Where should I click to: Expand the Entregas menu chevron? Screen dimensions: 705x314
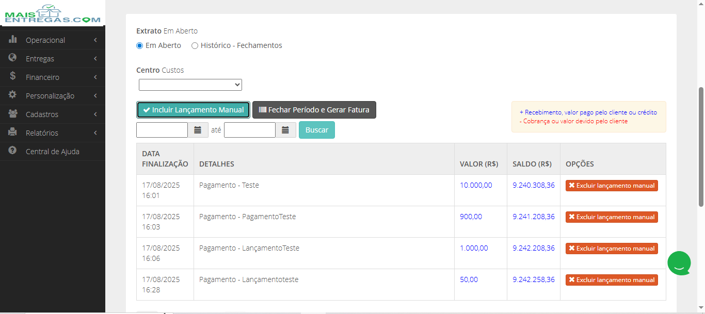tap(95, 59)
